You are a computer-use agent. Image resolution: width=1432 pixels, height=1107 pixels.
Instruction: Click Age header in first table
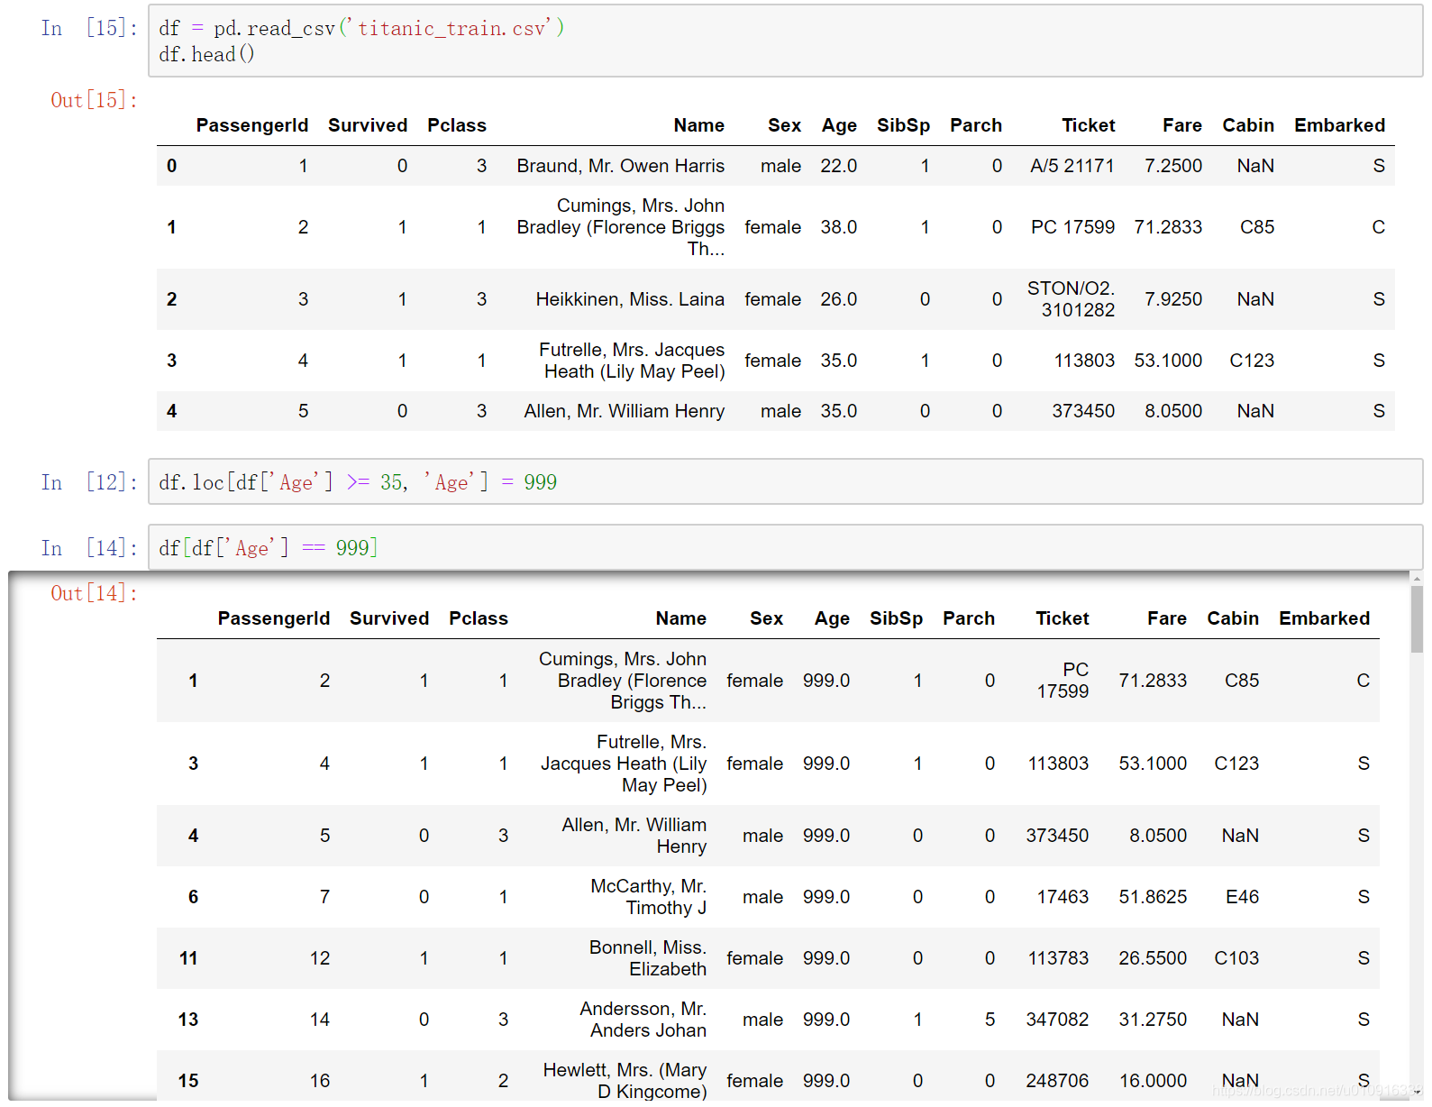coord(839,125)
